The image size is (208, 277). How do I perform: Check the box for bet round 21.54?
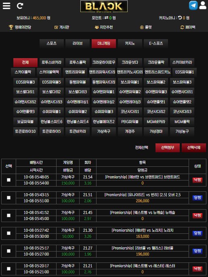8,180
